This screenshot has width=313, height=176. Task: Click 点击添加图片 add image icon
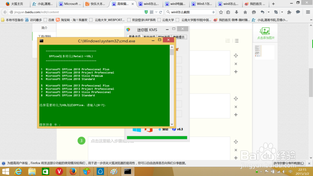click(266, 33)
